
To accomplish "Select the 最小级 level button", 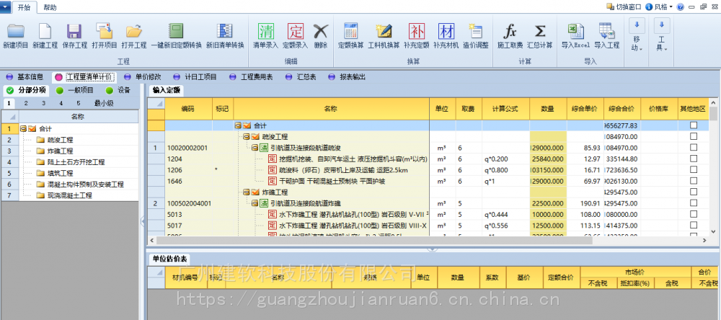I will 103,103.
